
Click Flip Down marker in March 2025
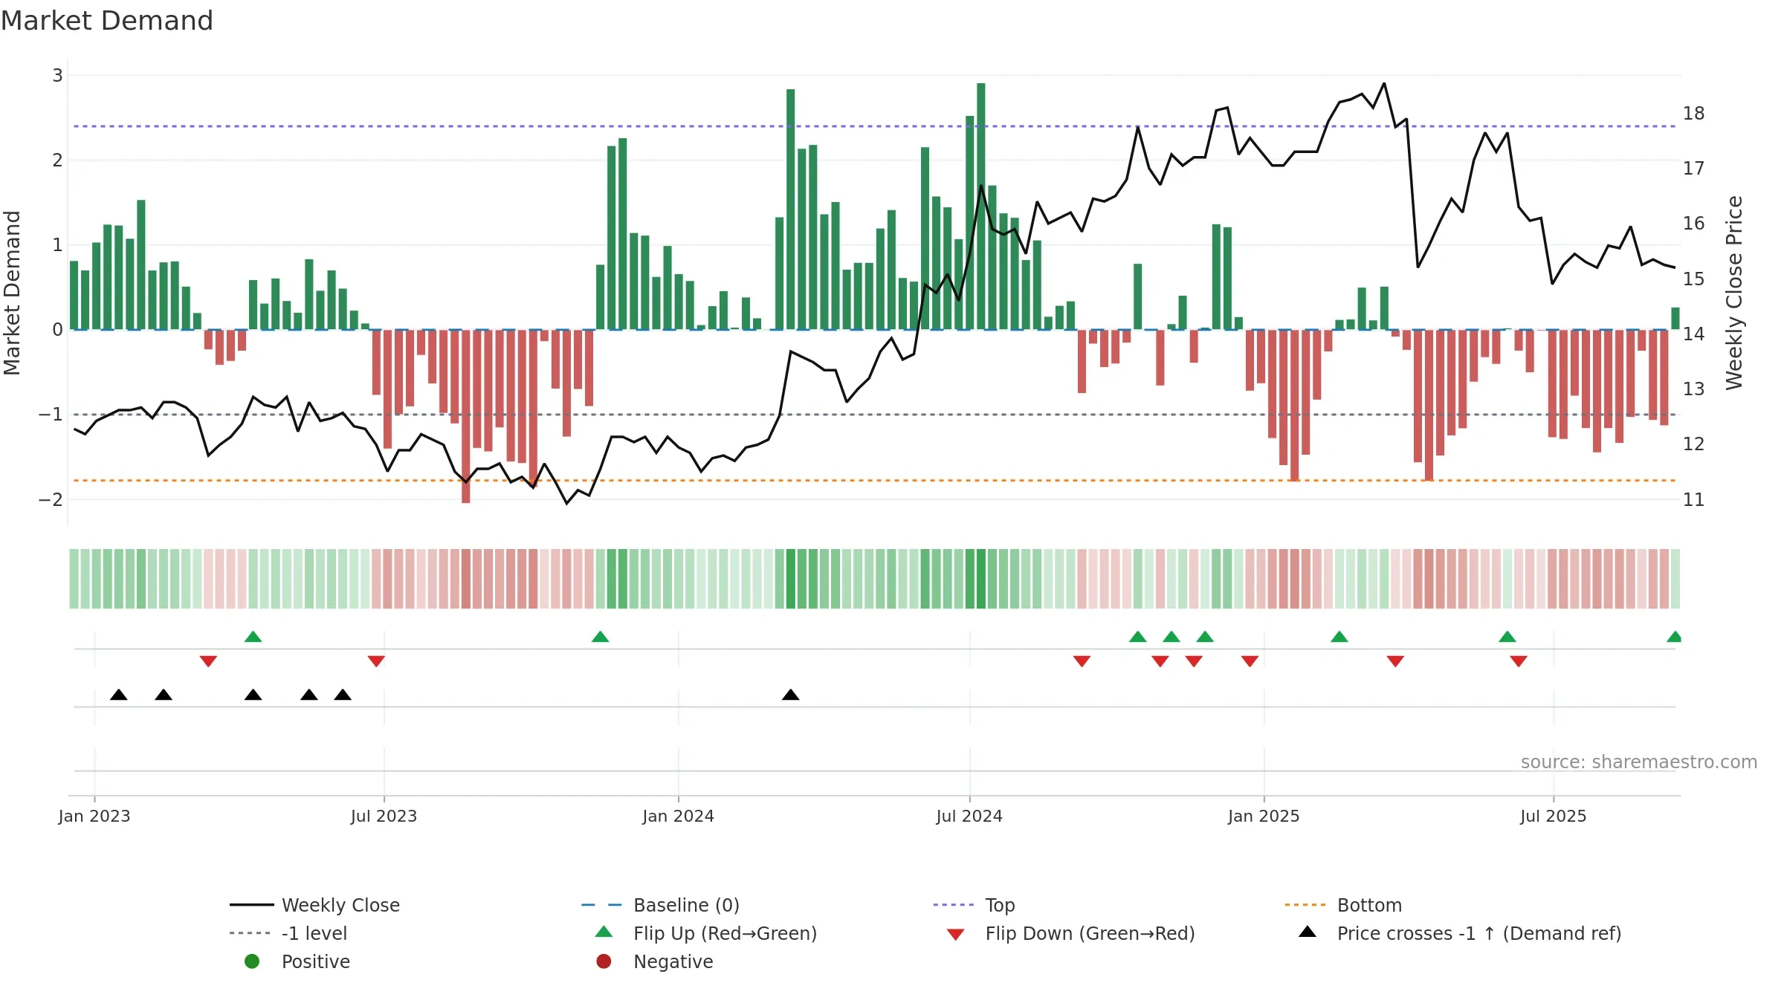(x=1395, y=661)
